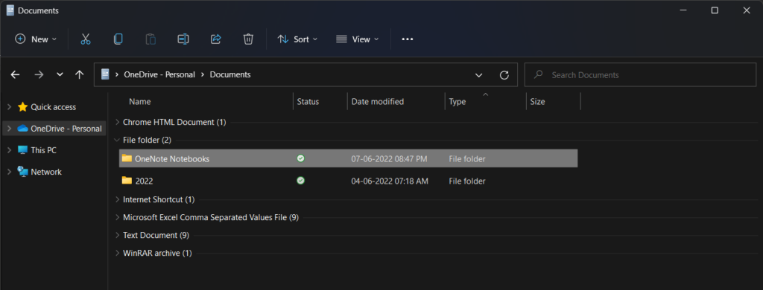Click the This PC monitor icon

tap(22, 150)
